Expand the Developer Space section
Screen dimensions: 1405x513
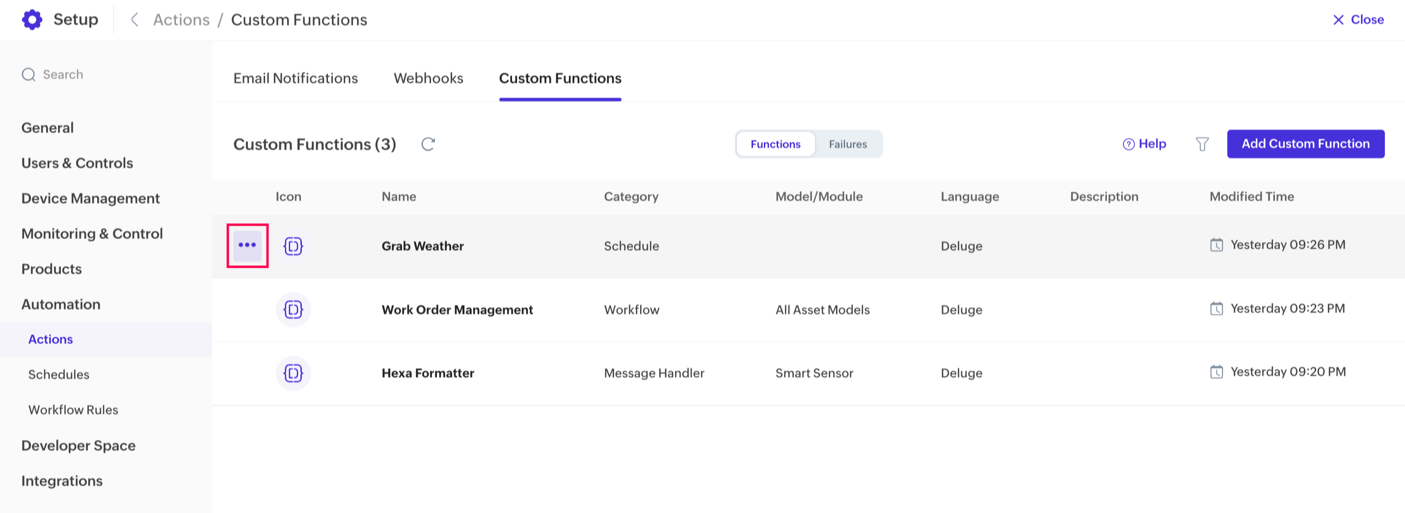(x=78, y=445)
